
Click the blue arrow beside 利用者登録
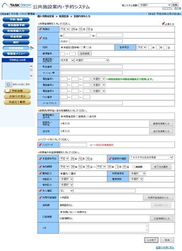(32, 48)
